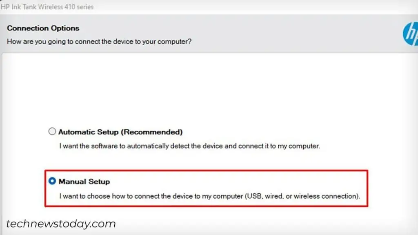This screenshot has height=235, width=418.
Task: Choose manual connection mode for the printer
Action: click(x=52, y=181)
